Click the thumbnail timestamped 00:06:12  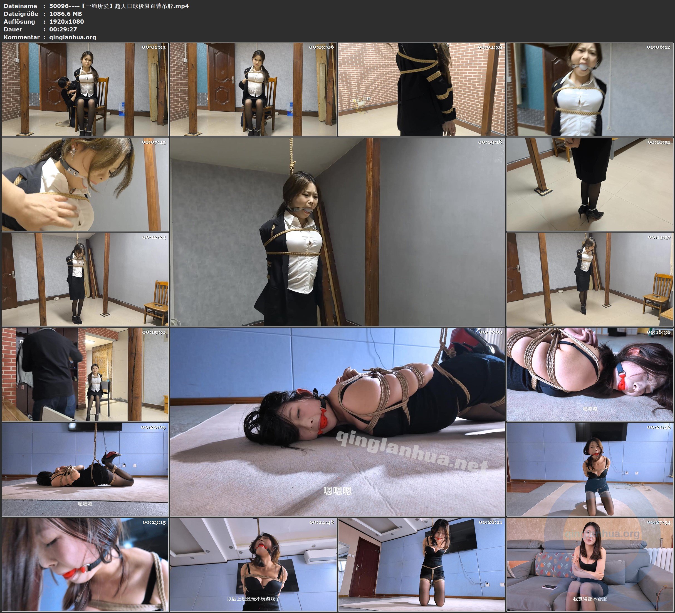click(590, 89)
